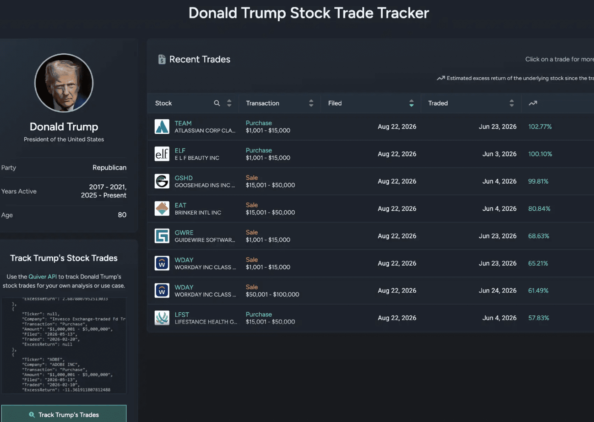Open the ELF ticker link

(180, 150)
